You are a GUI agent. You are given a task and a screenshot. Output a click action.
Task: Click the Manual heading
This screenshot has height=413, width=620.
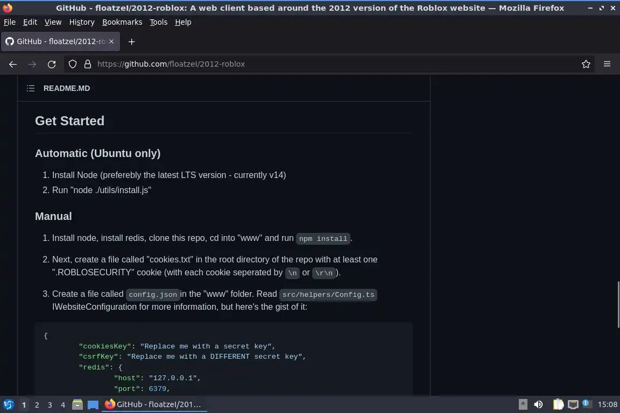pos(53,216)
